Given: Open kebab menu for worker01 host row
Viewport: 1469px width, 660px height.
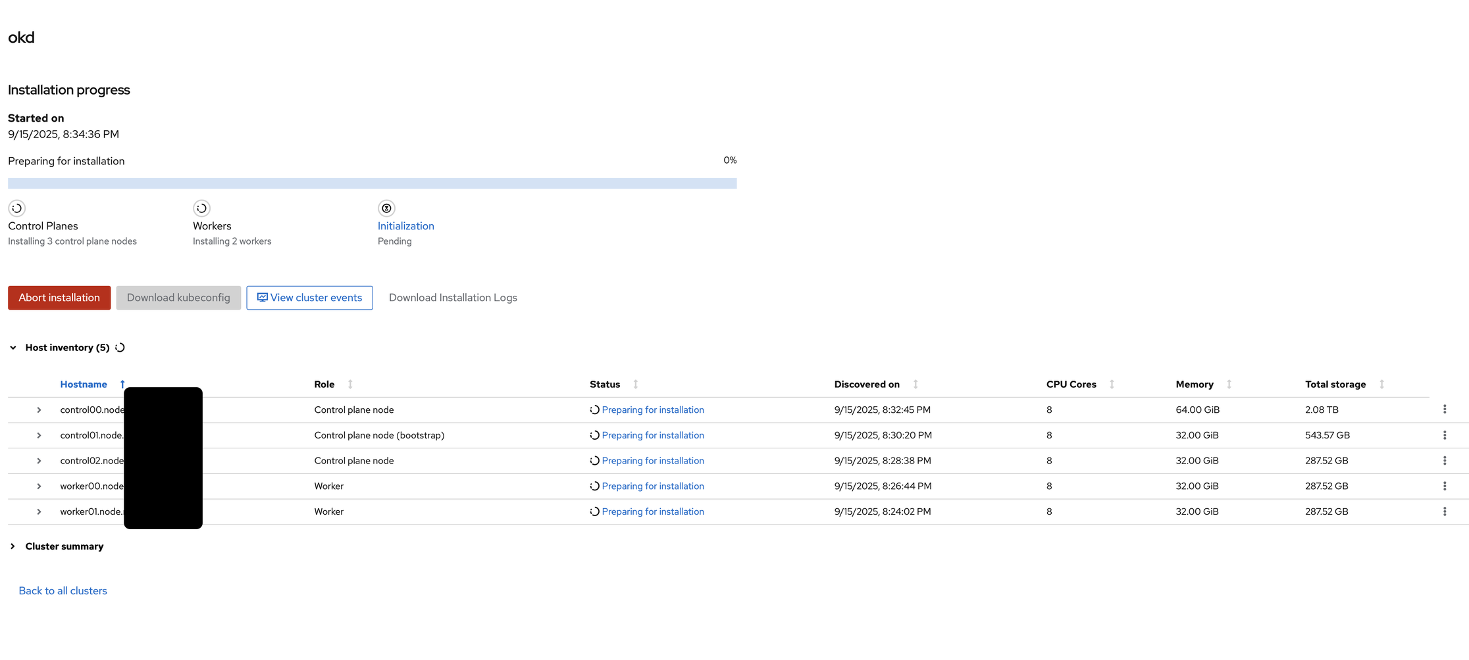Looking at the screenshot, I should 1444,511.
